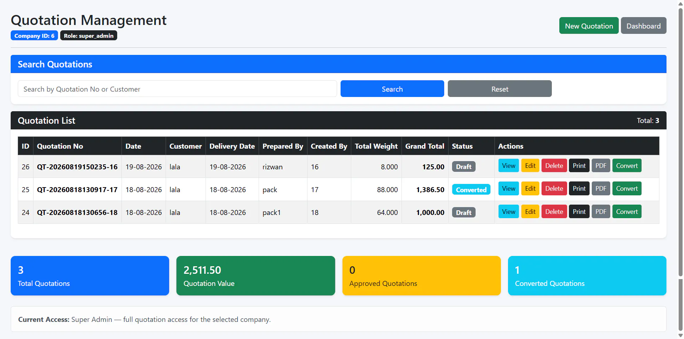Click the Converted status badge
The height and width of the screenshot is (339, 684).
pos(471,190)
